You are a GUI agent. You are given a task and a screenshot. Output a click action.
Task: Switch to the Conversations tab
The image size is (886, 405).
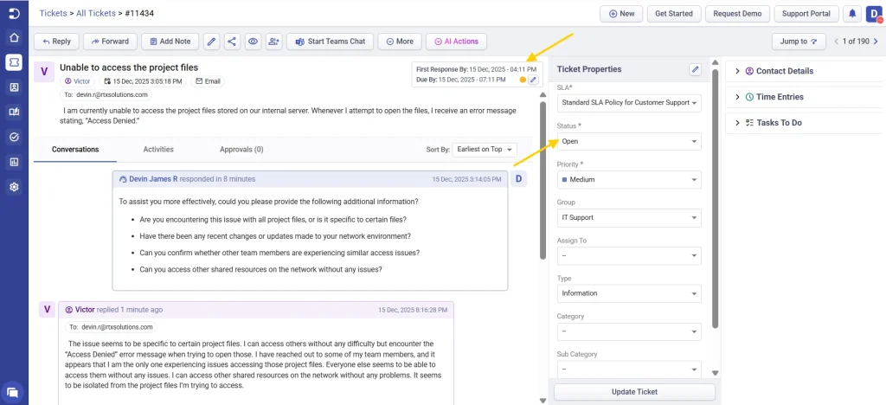pos(75,150)
